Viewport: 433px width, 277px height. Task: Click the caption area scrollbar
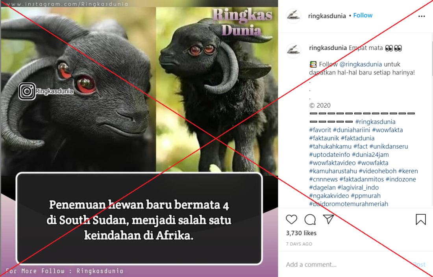click(432, 58)
